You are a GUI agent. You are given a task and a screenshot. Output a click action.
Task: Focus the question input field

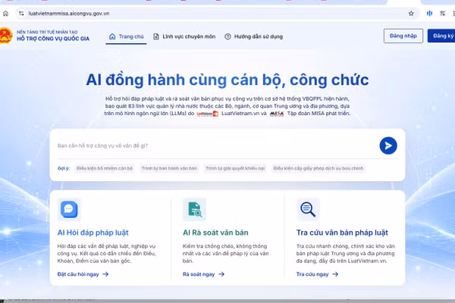[216, 145]
